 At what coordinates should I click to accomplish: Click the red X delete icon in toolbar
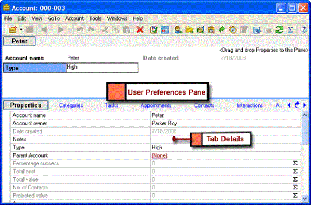[140, 30]
